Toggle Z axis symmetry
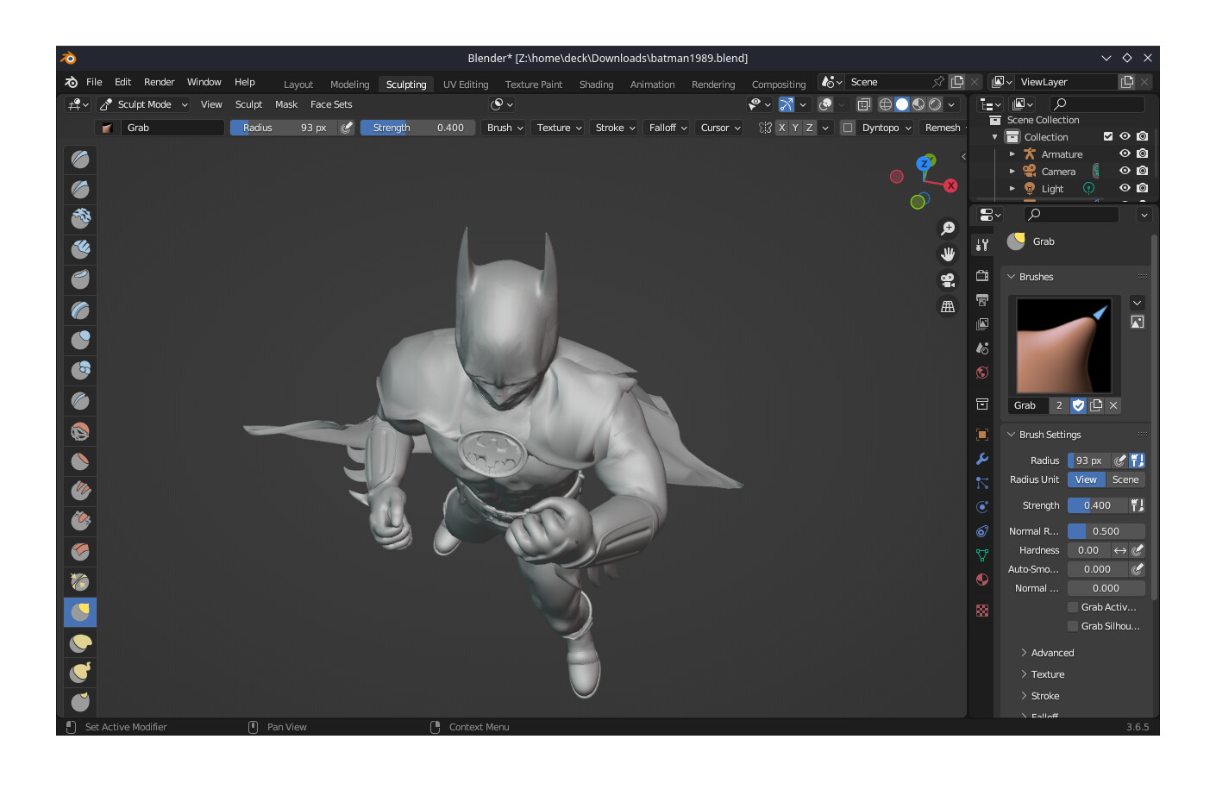Image resolution: width=1216 pixels, height=802 pixels. [x=809, y=128]
